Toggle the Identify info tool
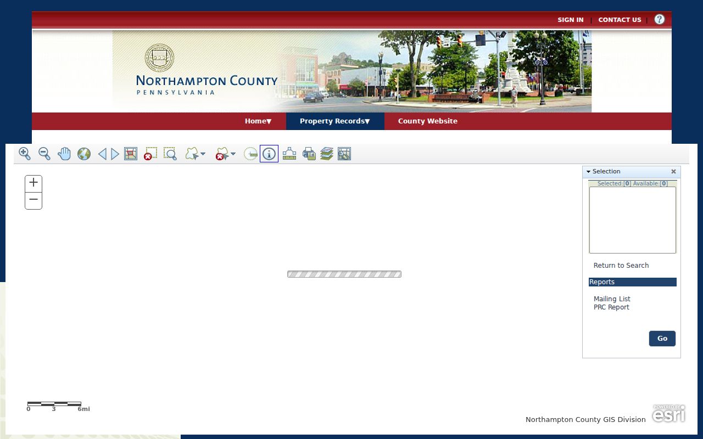 (269, 154)
